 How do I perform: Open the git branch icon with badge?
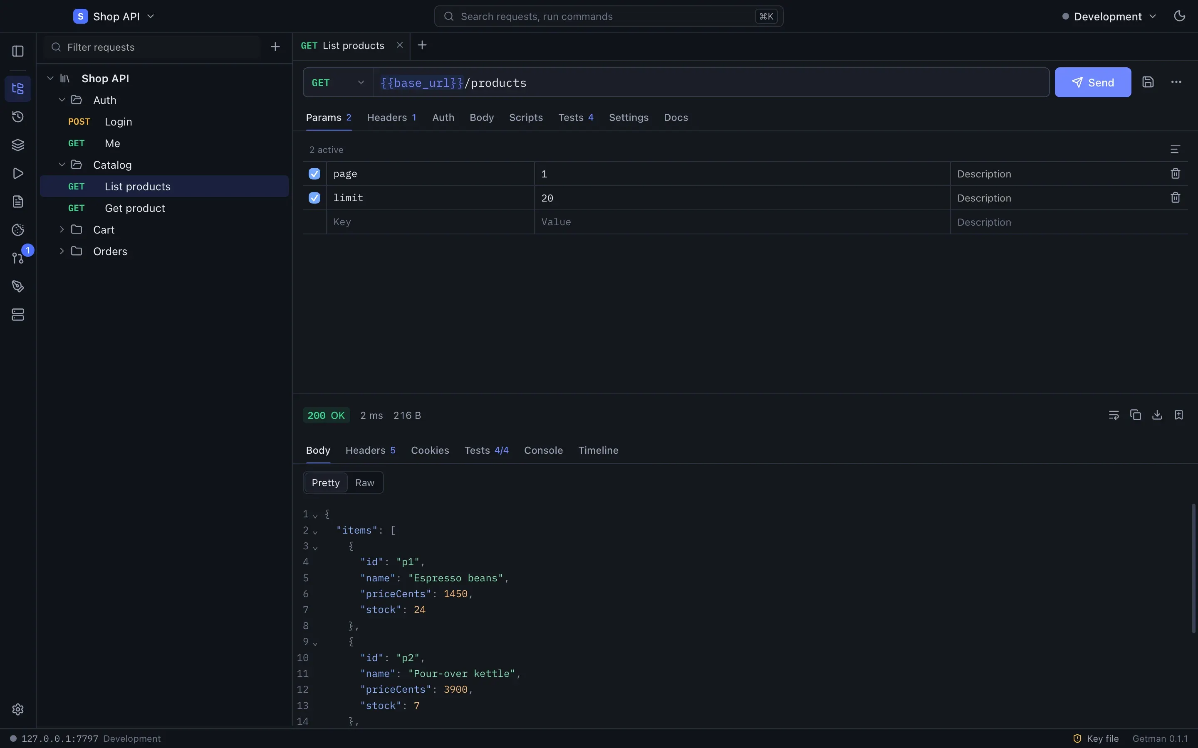click(x=18, y=258)
